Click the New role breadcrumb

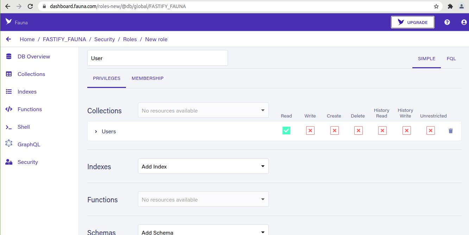coord(156,39)
